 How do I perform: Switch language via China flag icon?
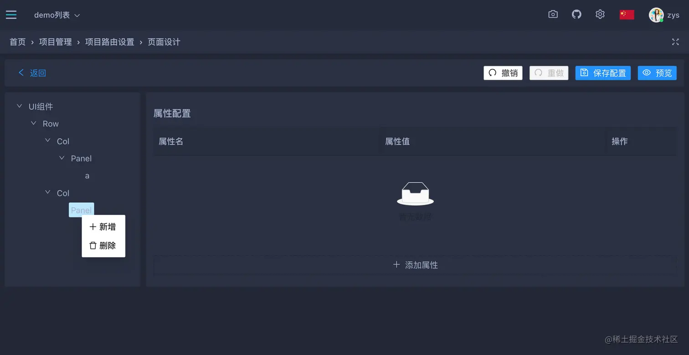[627, 15]
